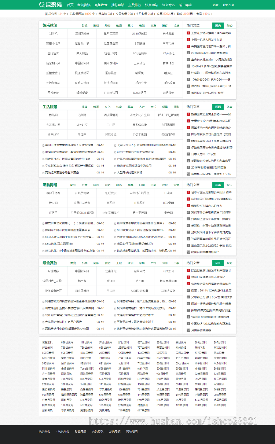The width and height of the screenshot is (275, 444).
Task: Open the 百信手机网 site cell
Action: coord(140,135)
